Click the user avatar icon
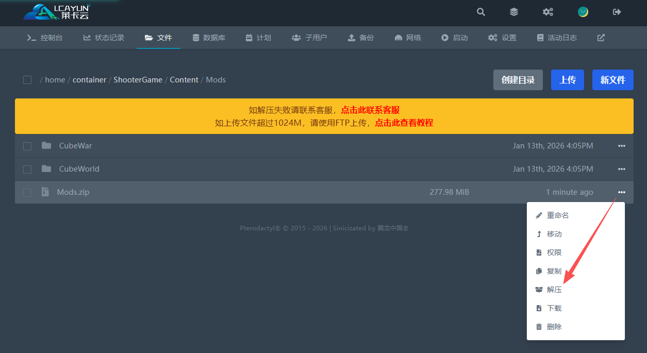 tap(583, 12)
